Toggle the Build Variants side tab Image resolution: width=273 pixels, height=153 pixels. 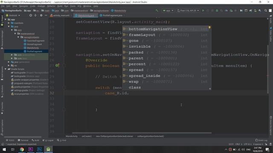coord(2,73)
